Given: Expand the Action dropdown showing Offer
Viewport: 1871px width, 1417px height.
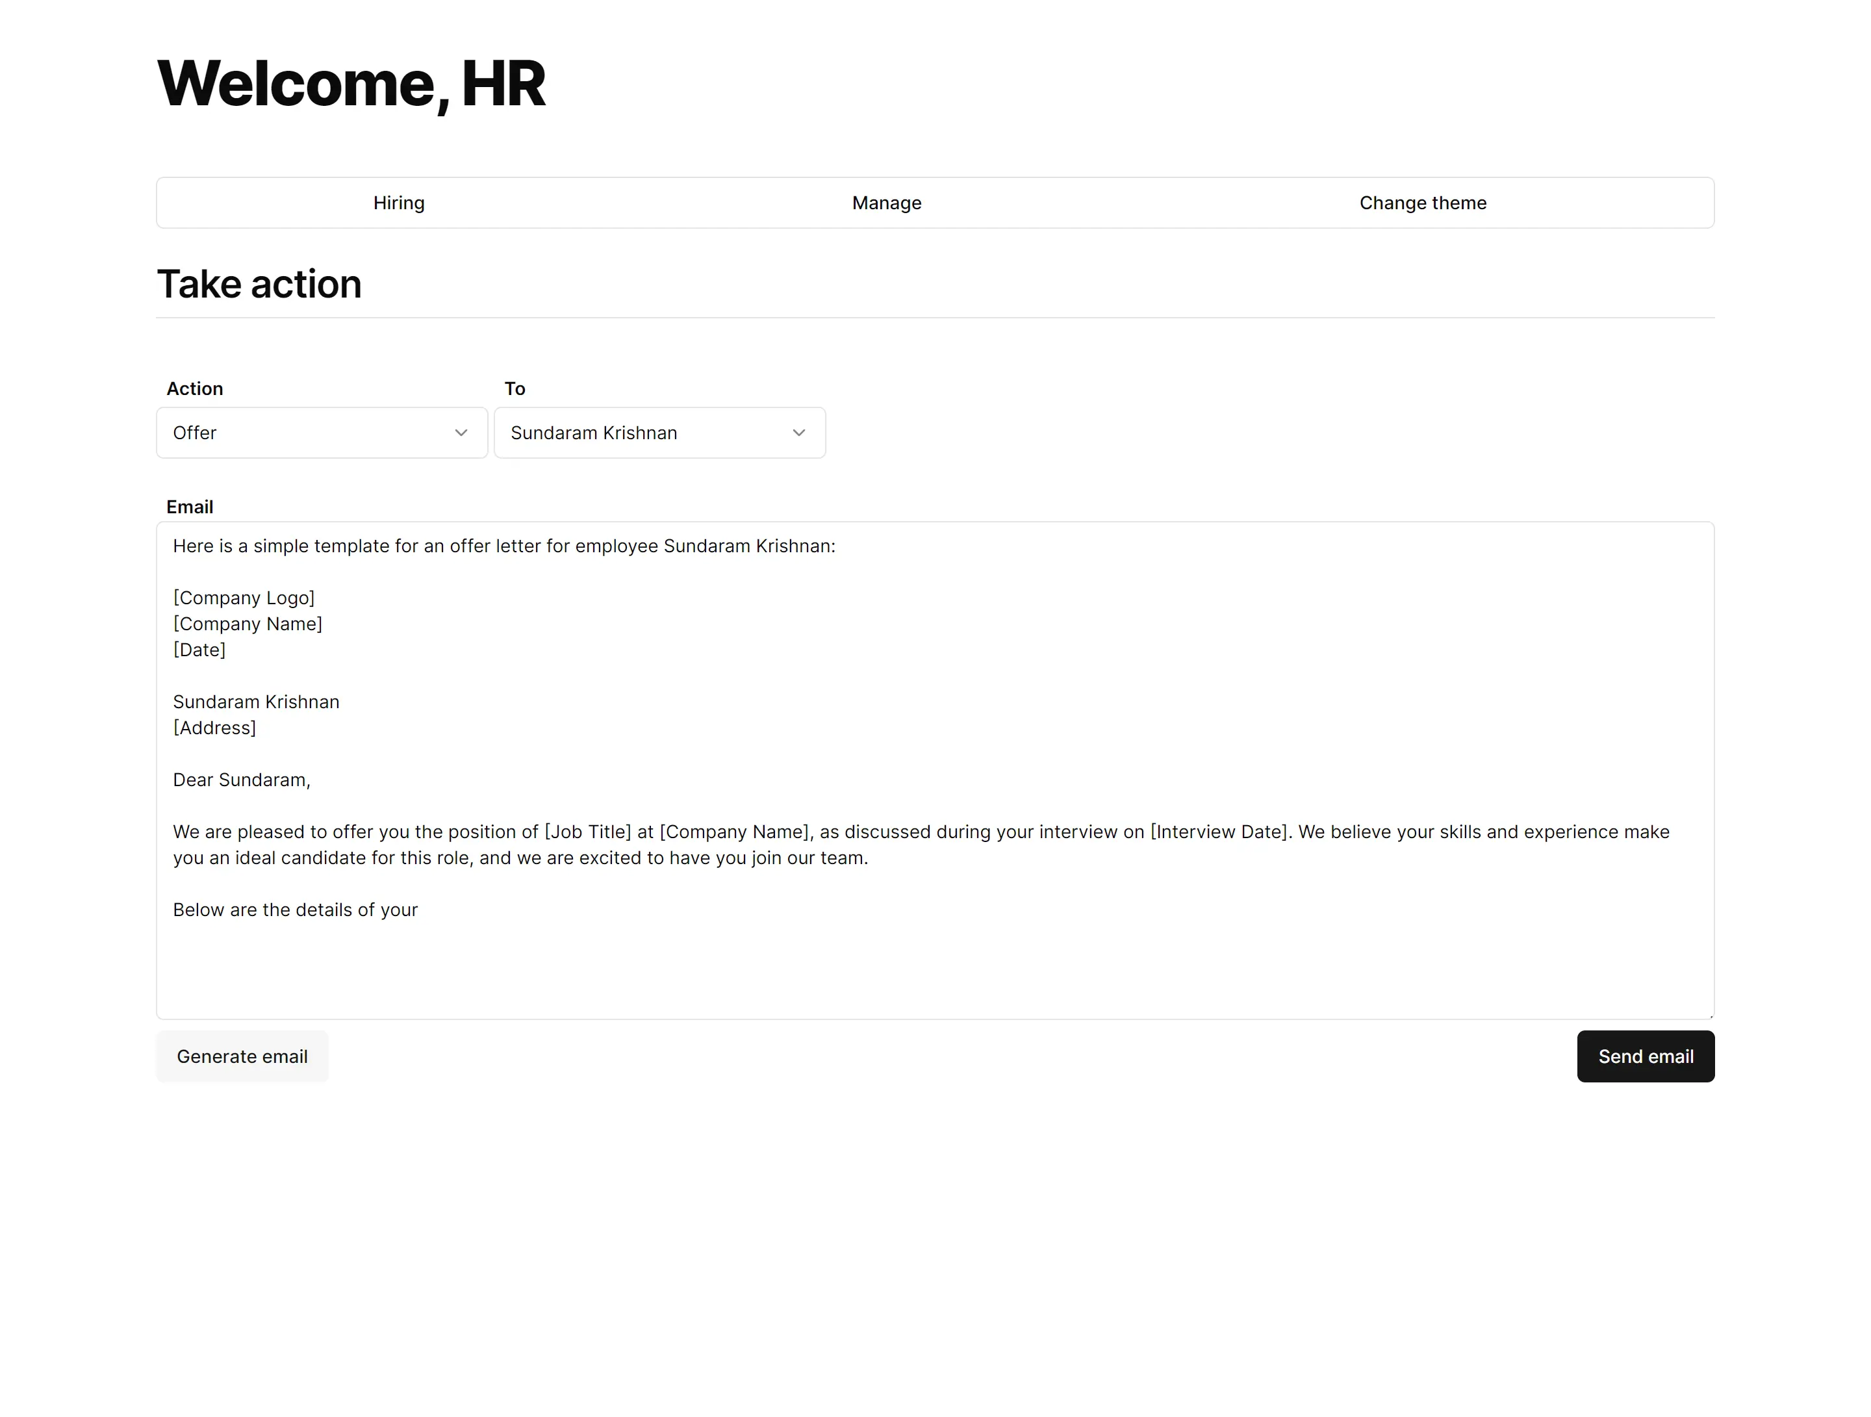Looking at the screenshot, I should click(x=322, y=433).
